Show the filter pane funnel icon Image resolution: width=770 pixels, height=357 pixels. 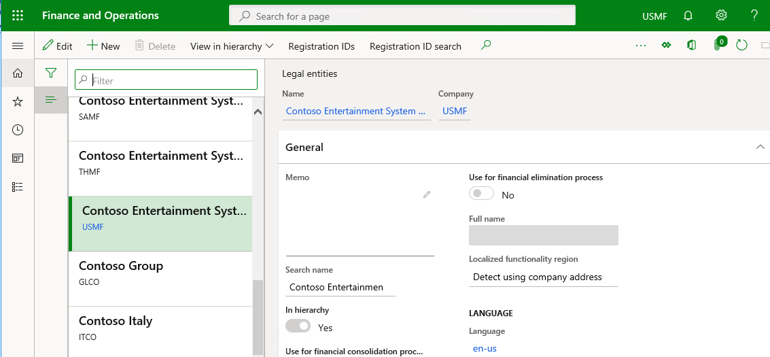point(51,73)
